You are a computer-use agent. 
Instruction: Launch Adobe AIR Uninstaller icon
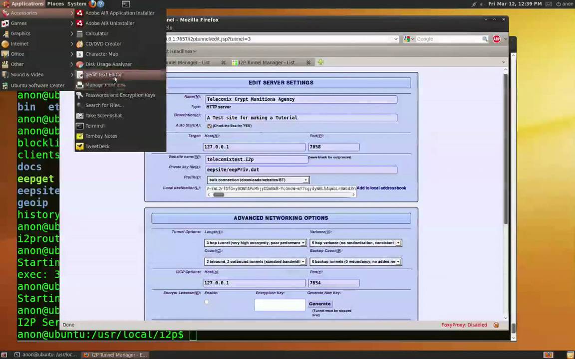tap(79, 23)
